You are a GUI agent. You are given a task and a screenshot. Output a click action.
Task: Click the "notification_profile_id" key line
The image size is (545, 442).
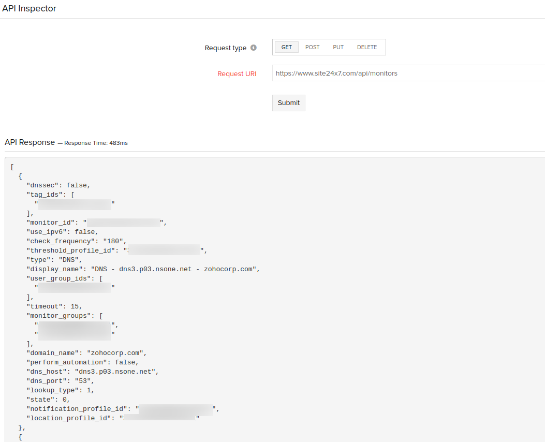click(x=123, y=409)
